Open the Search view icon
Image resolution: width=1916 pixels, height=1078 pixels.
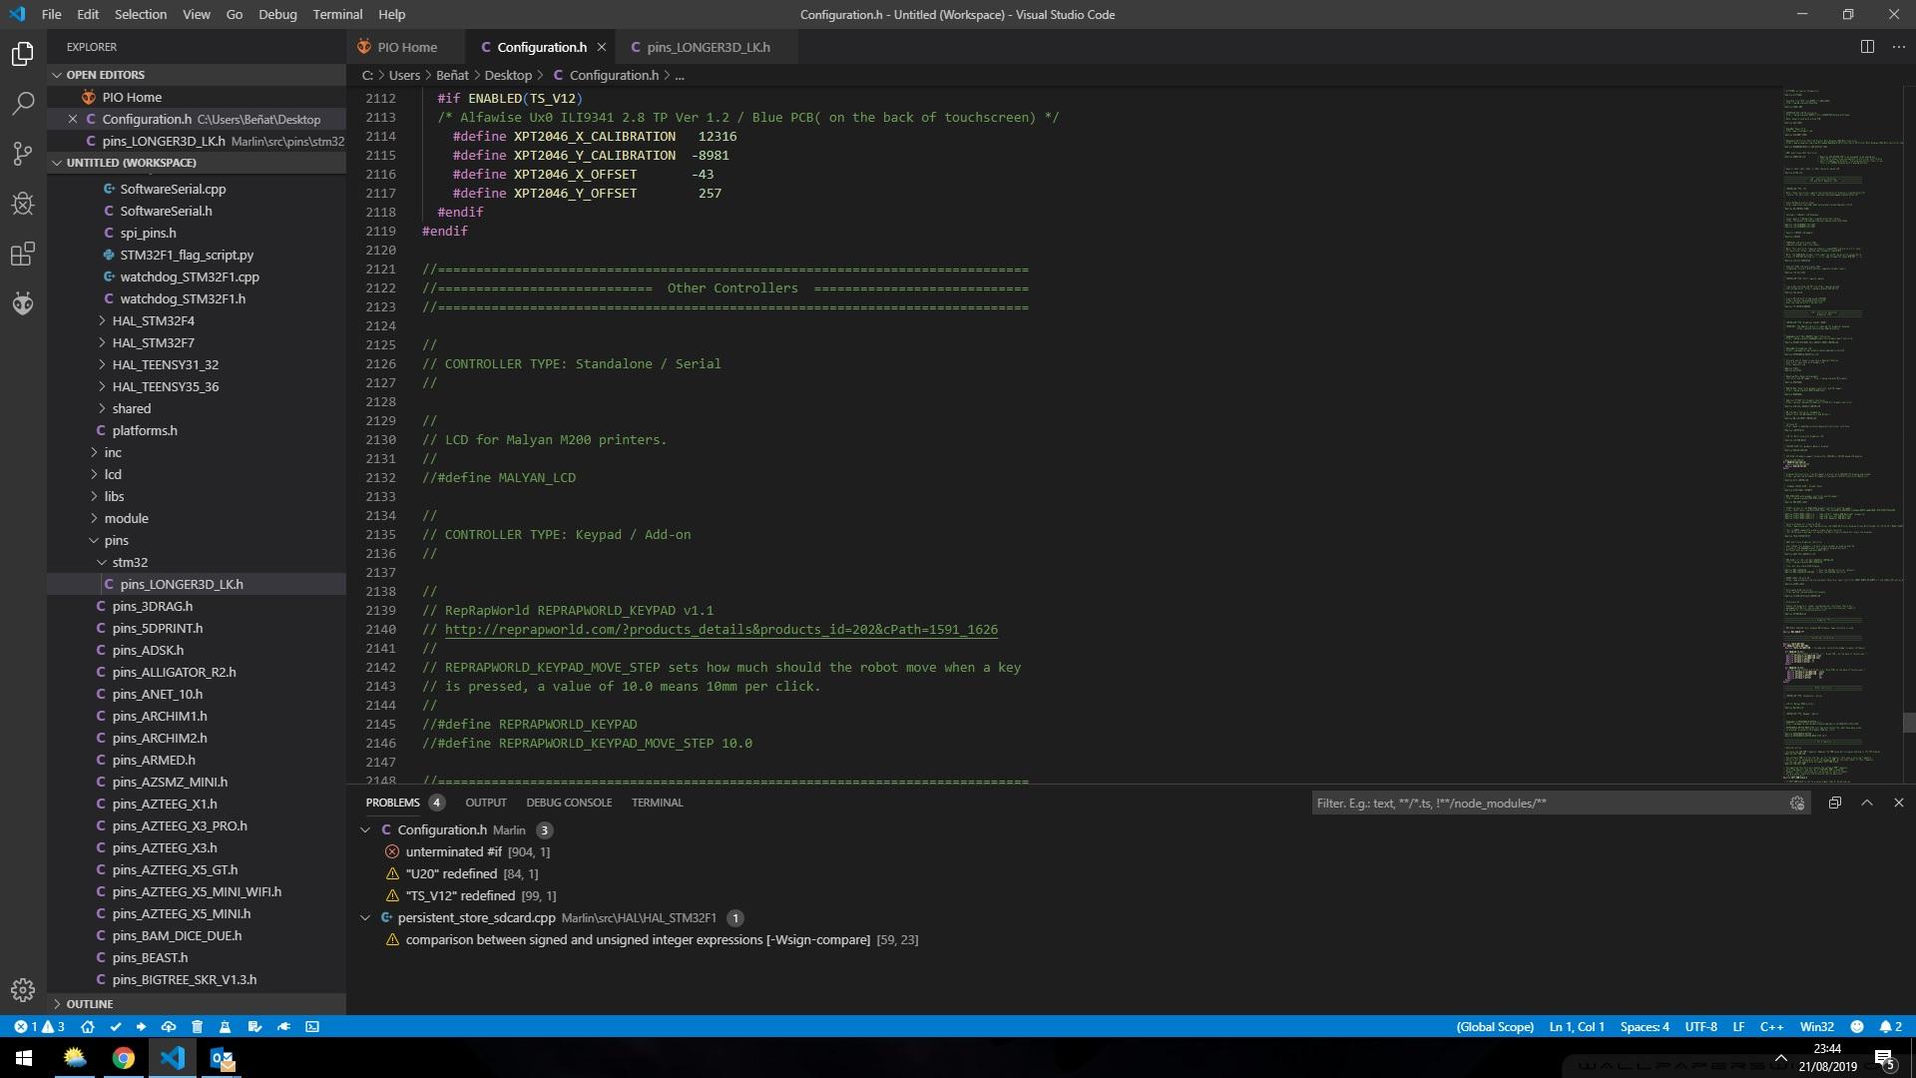(x=22, y=104)
